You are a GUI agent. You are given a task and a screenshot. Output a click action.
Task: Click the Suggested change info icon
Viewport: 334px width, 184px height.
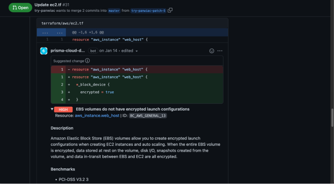click(87, 61)
